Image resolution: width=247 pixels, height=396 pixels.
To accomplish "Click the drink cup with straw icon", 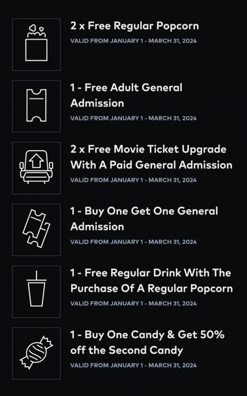I will point(36,291).
